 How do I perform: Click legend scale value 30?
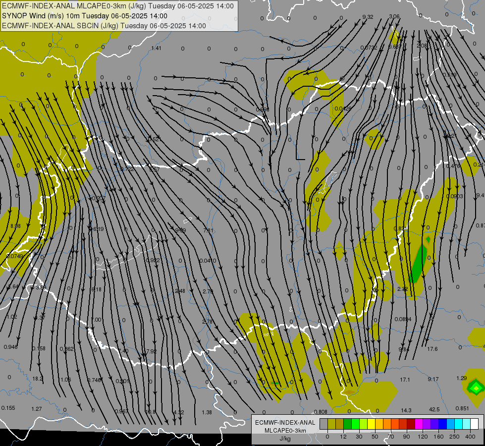[x=359, y=437]
